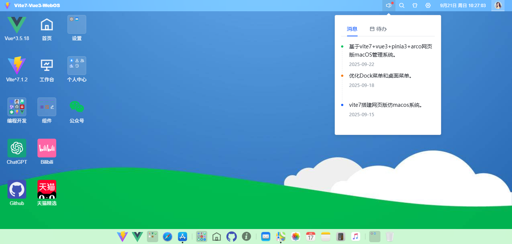Open search from the top bar magnifier
The width and height of the screenshot is (512, 244).
coord(402,6)
